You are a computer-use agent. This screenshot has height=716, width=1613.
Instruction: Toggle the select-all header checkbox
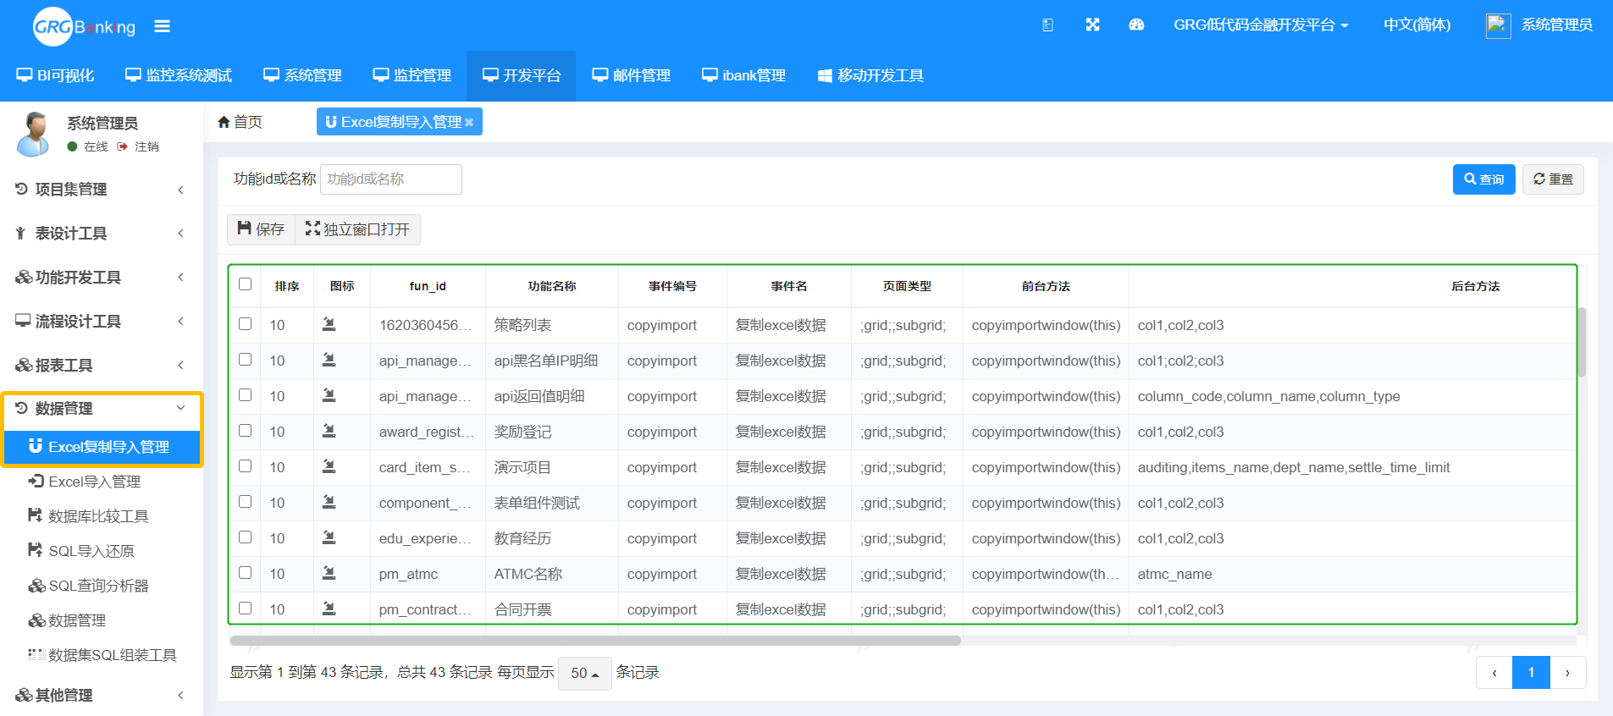[x=246, y=284]
